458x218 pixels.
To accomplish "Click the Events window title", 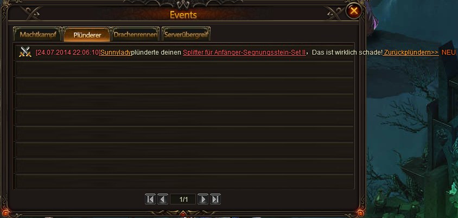I will click(183, 15).
